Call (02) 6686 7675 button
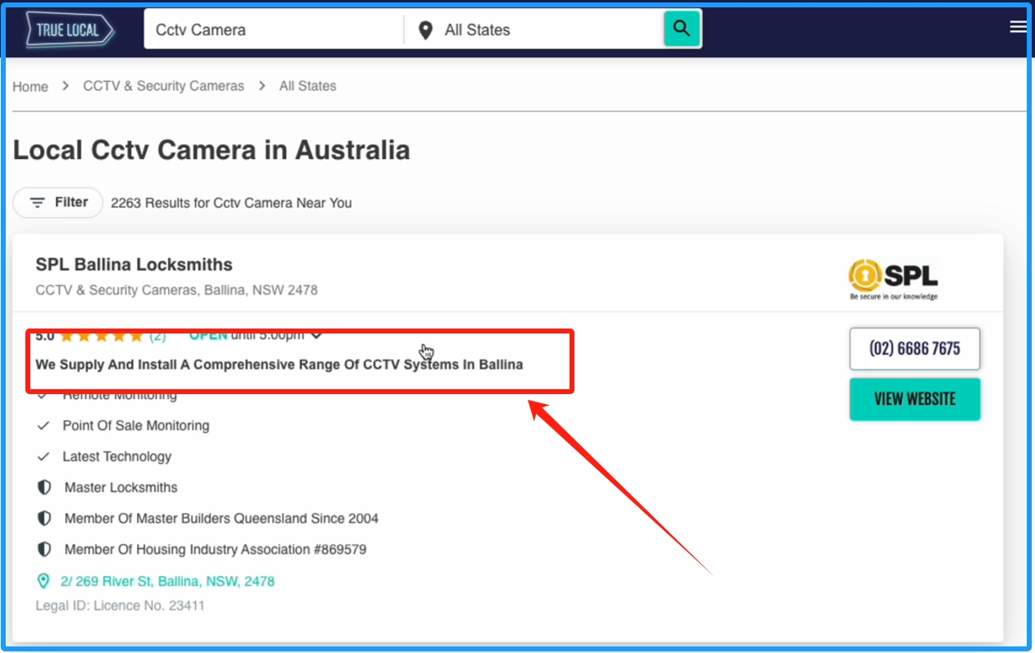 coord(915,349)
